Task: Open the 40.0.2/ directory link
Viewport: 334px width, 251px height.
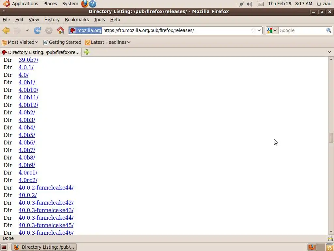Action: coord(27,195)
